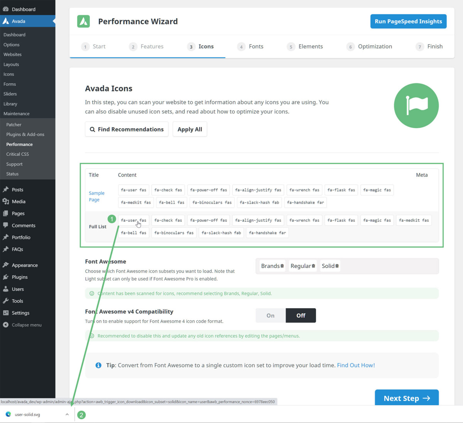Remove the Regular subset via trash icon
Viewport: 463px width, 423px height.
313,266
